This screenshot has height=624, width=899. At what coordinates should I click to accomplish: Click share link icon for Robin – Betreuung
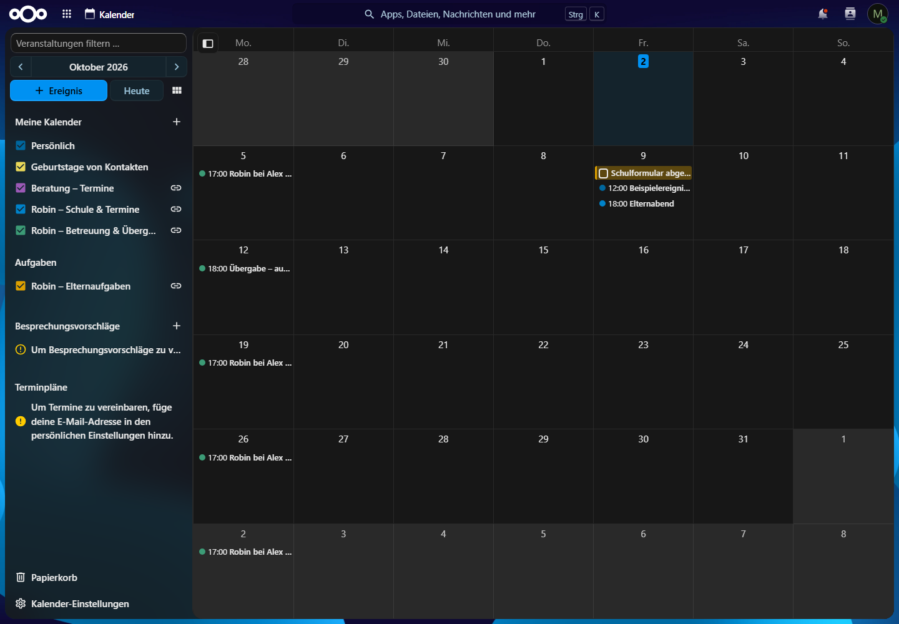pos(176,230)
